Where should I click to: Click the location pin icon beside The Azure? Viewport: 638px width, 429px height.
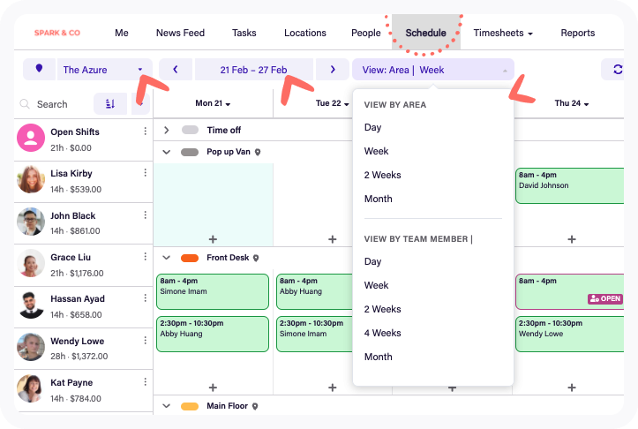pos(39,70)
